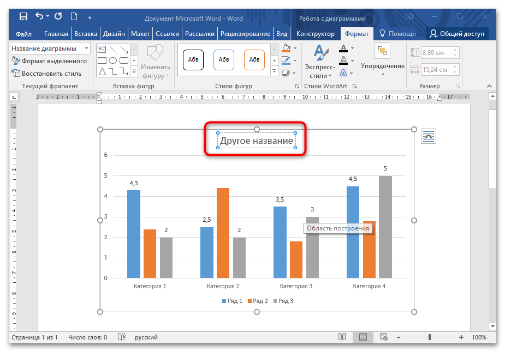The width and height of the screenshot is (505, 352).
Task: Click the text effects glowing A icon
Action: [343, 73]
